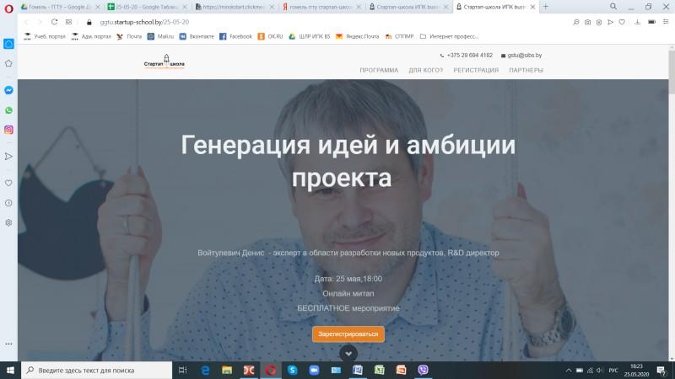
Task: Open a new tab with plus button
Action: (546, 7)
